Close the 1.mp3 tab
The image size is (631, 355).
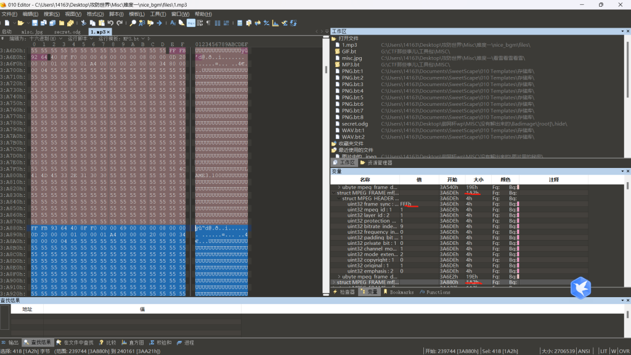coord(108,31)
